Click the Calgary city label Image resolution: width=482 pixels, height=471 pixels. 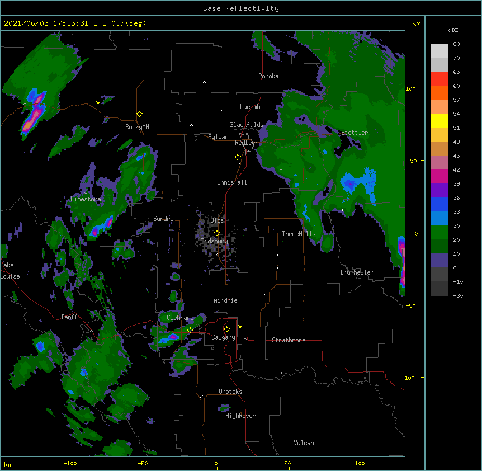click(x=223, y=337)
